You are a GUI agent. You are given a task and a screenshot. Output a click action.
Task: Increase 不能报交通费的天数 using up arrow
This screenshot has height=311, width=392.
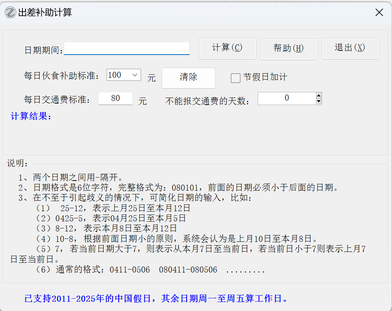319,96
